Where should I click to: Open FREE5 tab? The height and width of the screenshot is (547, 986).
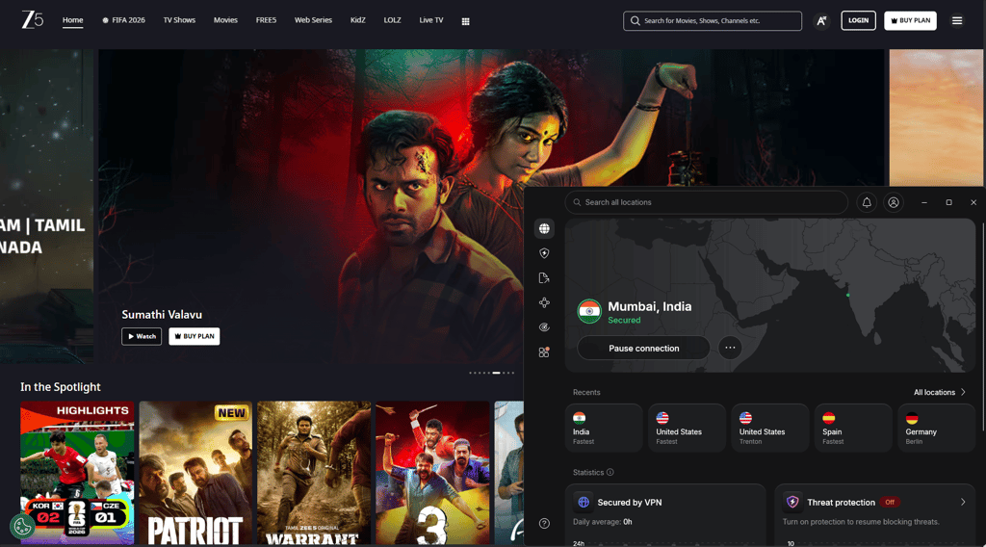point(266,20)
